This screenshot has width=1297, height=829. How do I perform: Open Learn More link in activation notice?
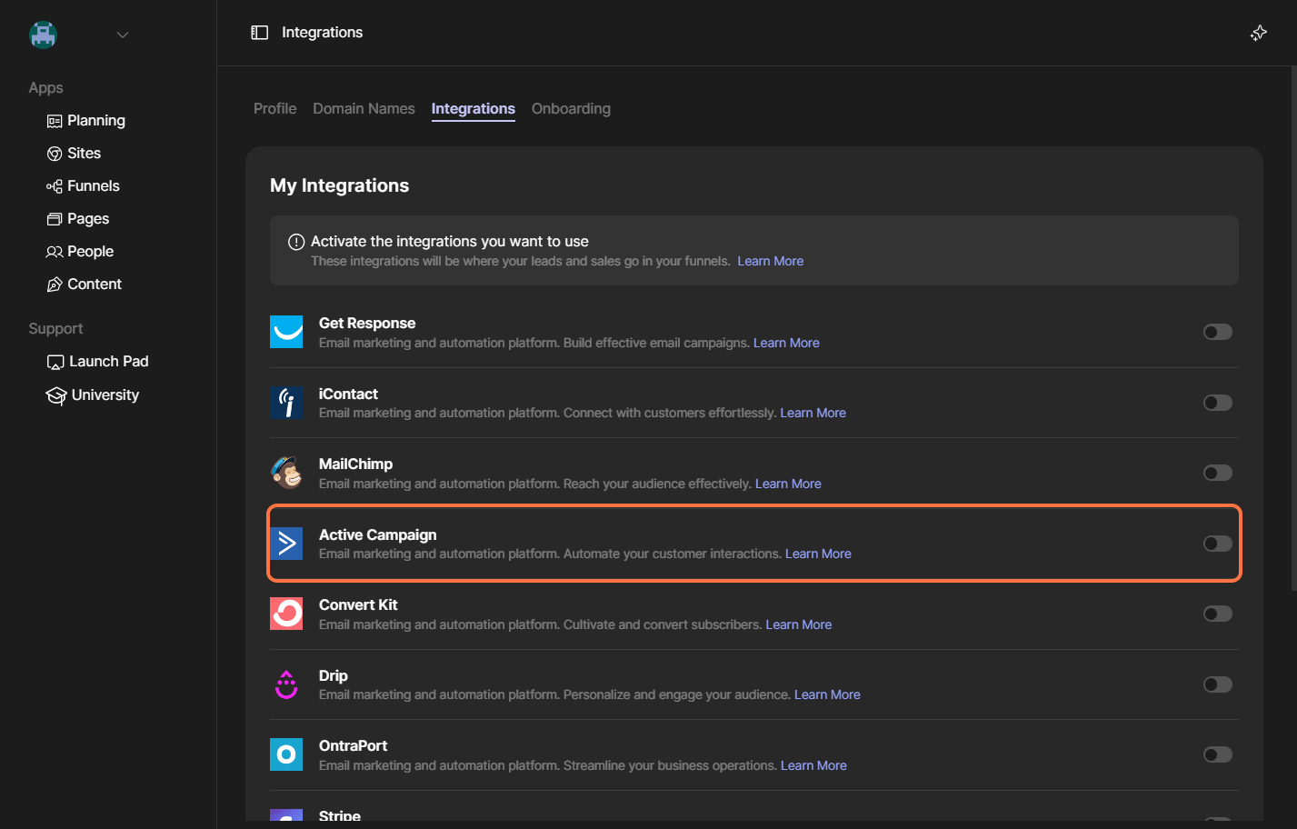770,262
